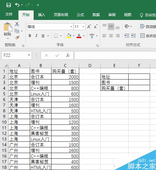Select the Format Painter brush icon
The height and width of the screenshot is (170, 156).
coord(17,38)
